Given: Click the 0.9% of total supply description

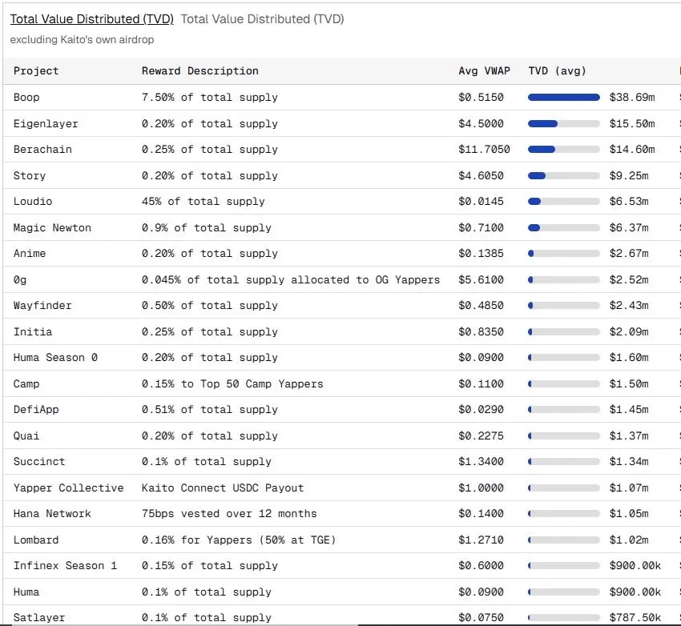Looking at the screenshot, I should coord(206,228).
